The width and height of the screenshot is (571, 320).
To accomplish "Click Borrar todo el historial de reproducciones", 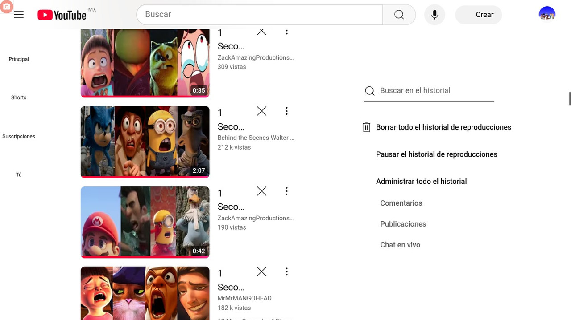I will coord(443,127).
